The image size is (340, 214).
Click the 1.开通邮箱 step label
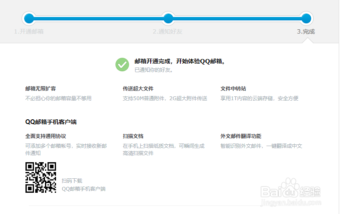(29, 32)
